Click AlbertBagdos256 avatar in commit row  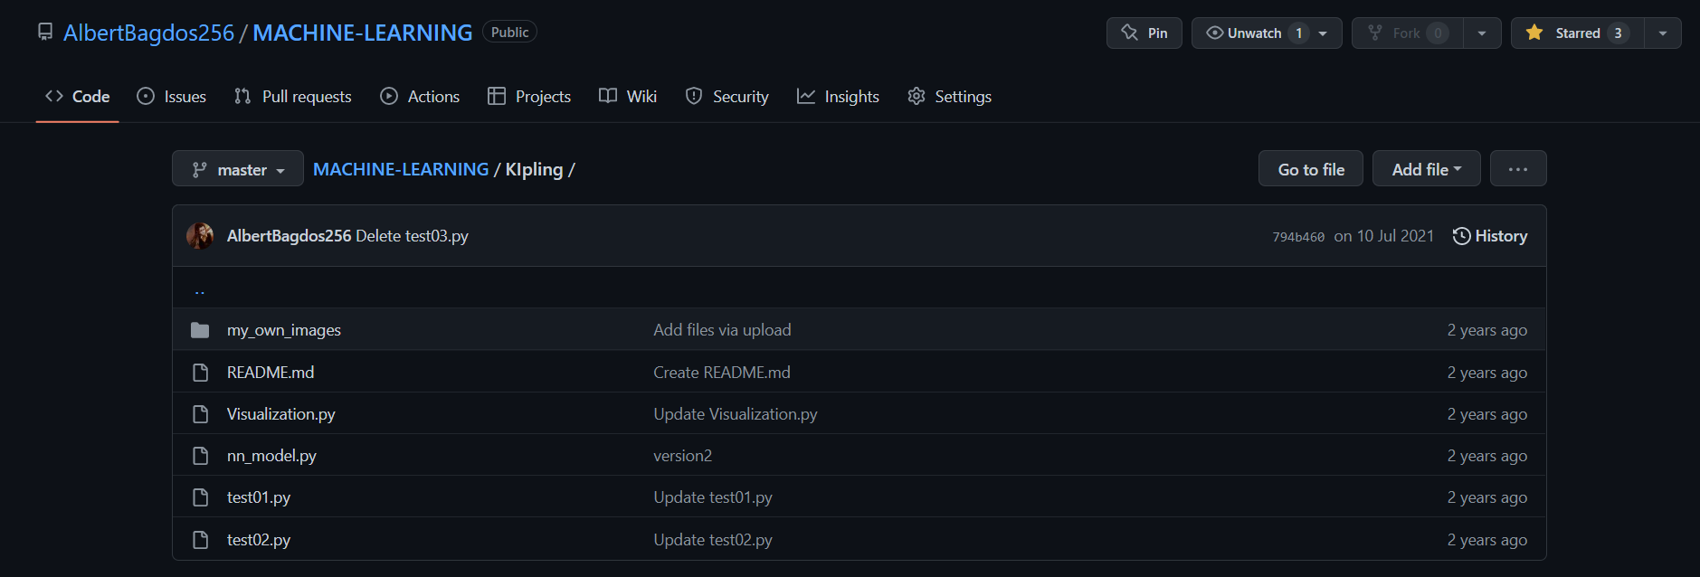coord(200,236)
